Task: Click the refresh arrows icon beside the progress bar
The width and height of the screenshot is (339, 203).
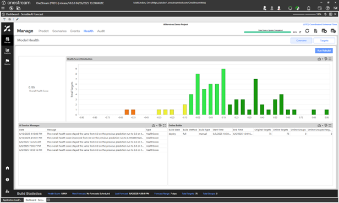Action: [307, 31]
